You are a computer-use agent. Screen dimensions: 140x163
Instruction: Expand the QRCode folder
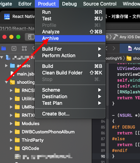click(x=11, y=148)
